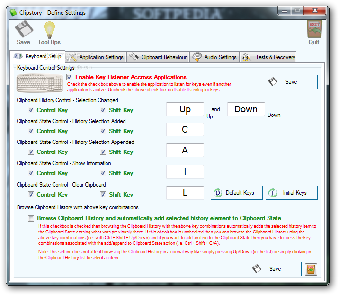Click the small exit icon beside the bottom Save
Screen dimensions: 339x295
coord(311,269)
